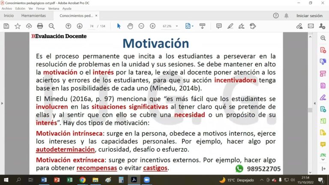Open notifications bell
This screenshot has width=329, height=185.
point(286,15)
